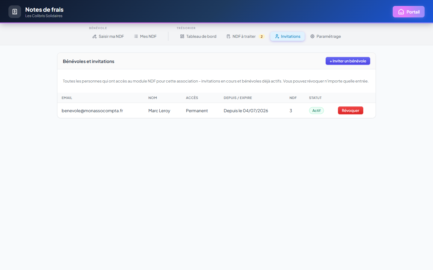Click the ACCÈS column header
The image size is (433, 270).
click(192, 98)
